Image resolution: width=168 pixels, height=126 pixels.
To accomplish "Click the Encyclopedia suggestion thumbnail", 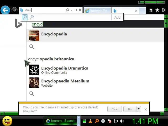I will (x=34, y=36).
